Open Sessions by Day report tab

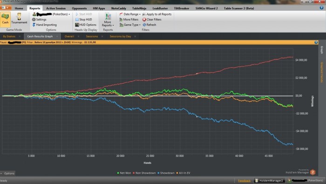tap(120, 36)
